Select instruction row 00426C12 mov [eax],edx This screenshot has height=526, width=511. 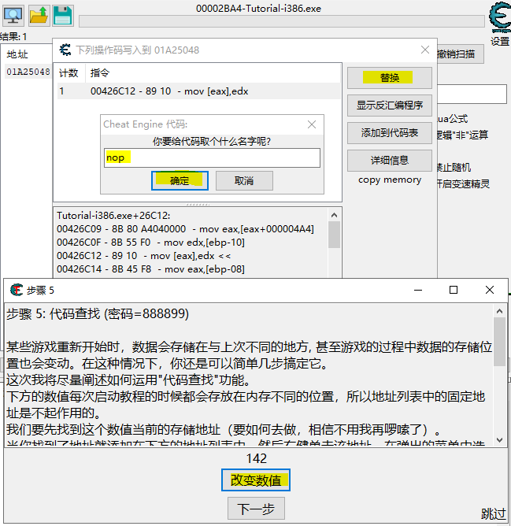[199, 91]
